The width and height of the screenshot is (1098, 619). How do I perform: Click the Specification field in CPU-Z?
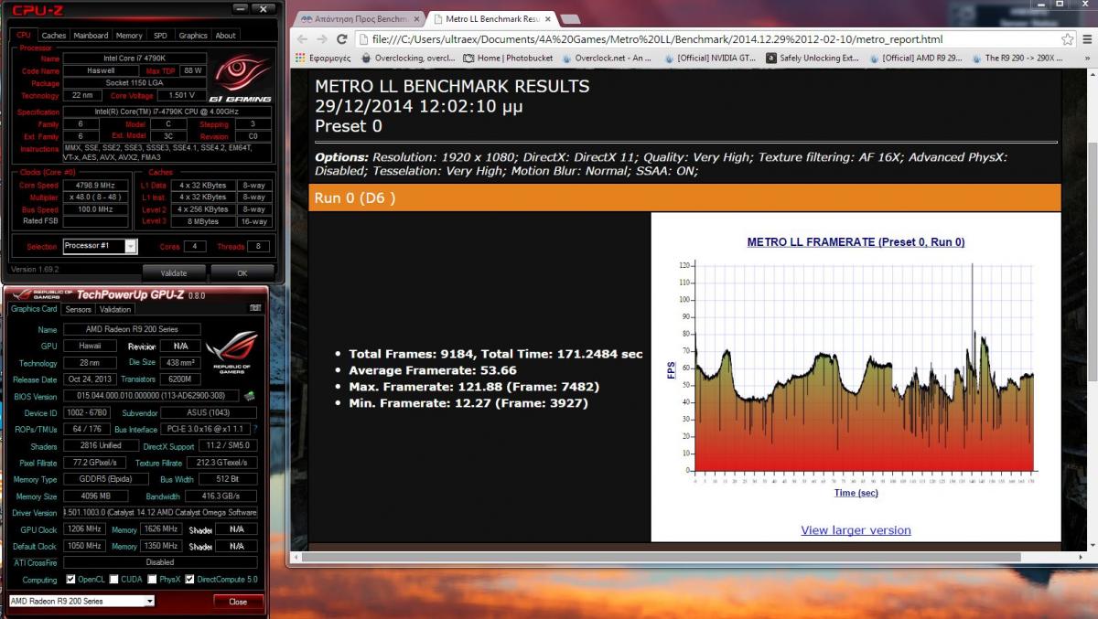point(167,112)
